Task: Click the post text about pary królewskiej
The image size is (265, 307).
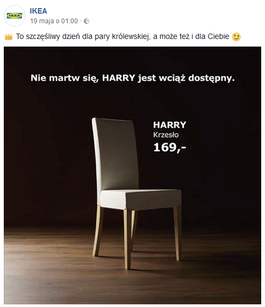Action: click(x=122, y=37)
